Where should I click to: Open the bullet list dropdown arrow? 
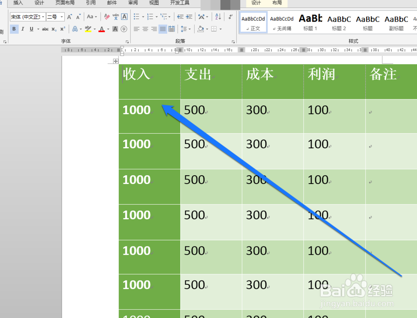point(143,17)
